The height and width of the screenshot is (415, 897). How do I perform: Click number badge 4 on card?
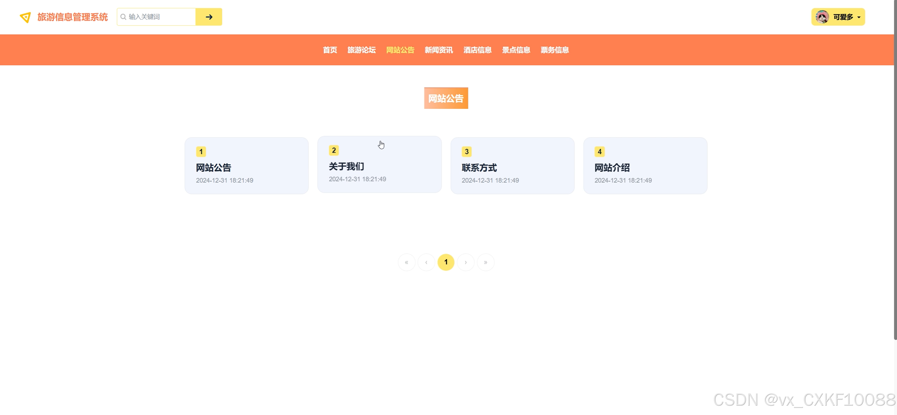pos(600,152)
